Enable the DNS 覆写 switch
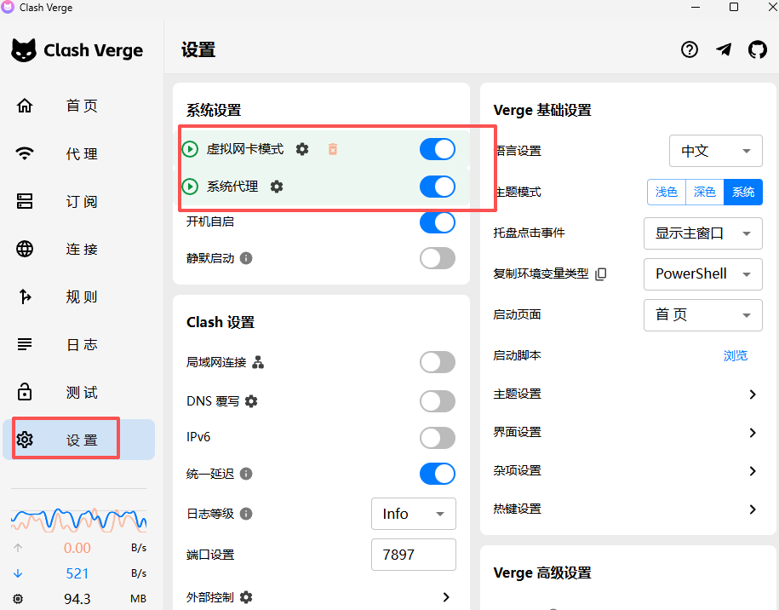Image resolution: width=779 pixels, height=610 pixels. coord(438,401)
